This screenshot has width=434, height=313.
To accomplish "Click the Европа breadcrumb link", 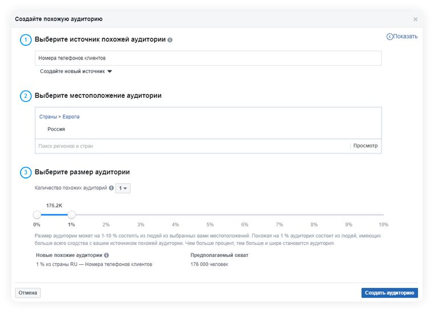I will tap(71, 117).
